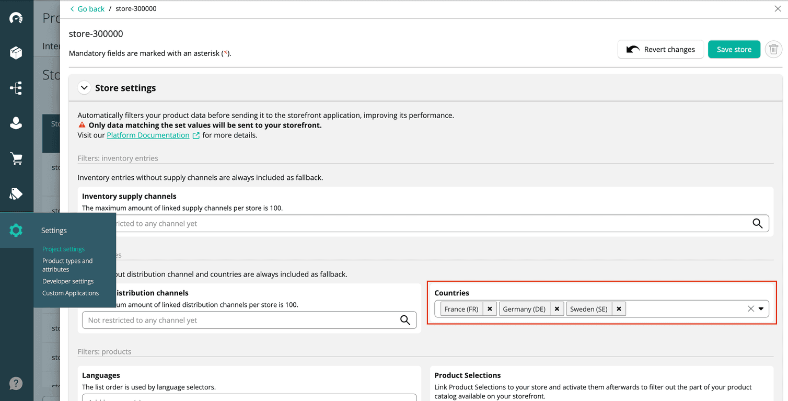Open the Platform Documentation link
The width and height of the screenshot is (788, 401).
pyautogui.click(x=148, y=135)
